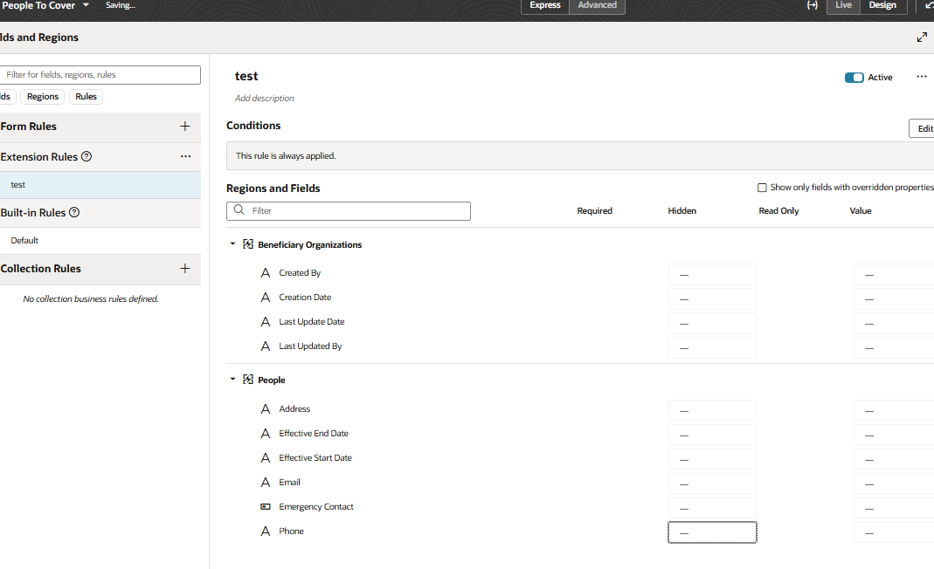Viewport: 934px width, 569px height.
Task: Open Value dropdown for Phone
Action: (894, 532)
